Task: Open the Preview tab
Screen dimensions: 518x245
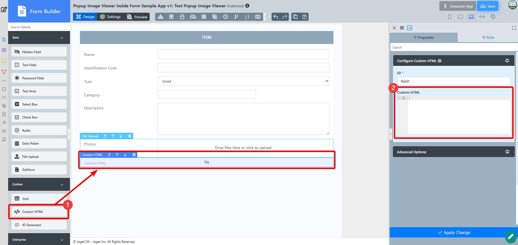Action: (137, 17)
